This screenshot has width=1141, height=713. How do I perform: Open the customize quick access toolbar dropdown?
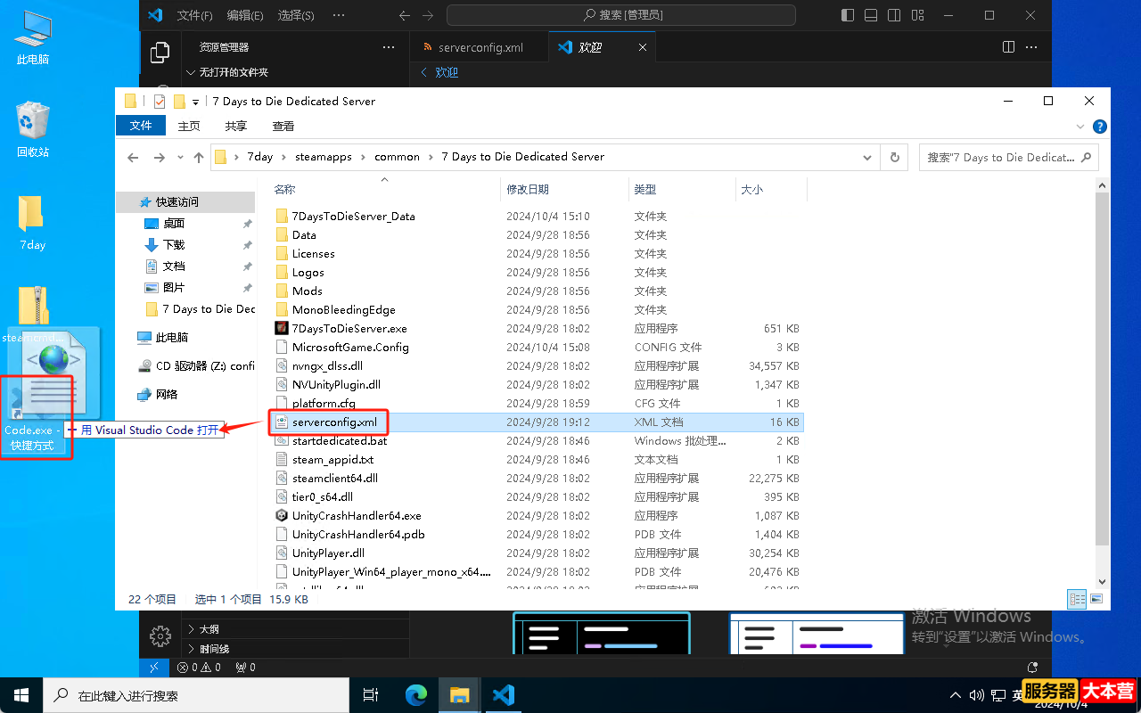coord(195,102)
